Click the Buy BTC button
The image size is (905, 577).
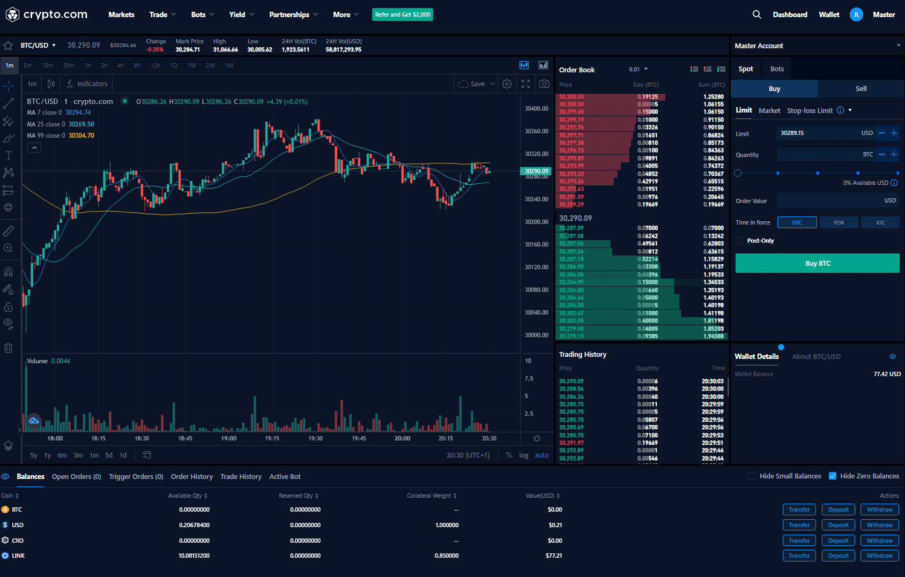pos(817,263)
